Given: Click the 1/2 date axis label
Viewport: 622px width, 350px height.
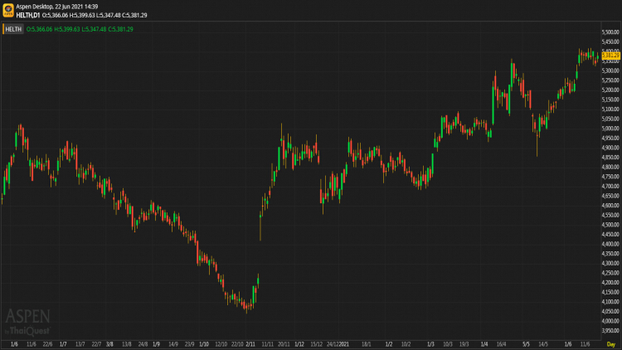Looking at the screenshot, I should [x=389, y=344].
